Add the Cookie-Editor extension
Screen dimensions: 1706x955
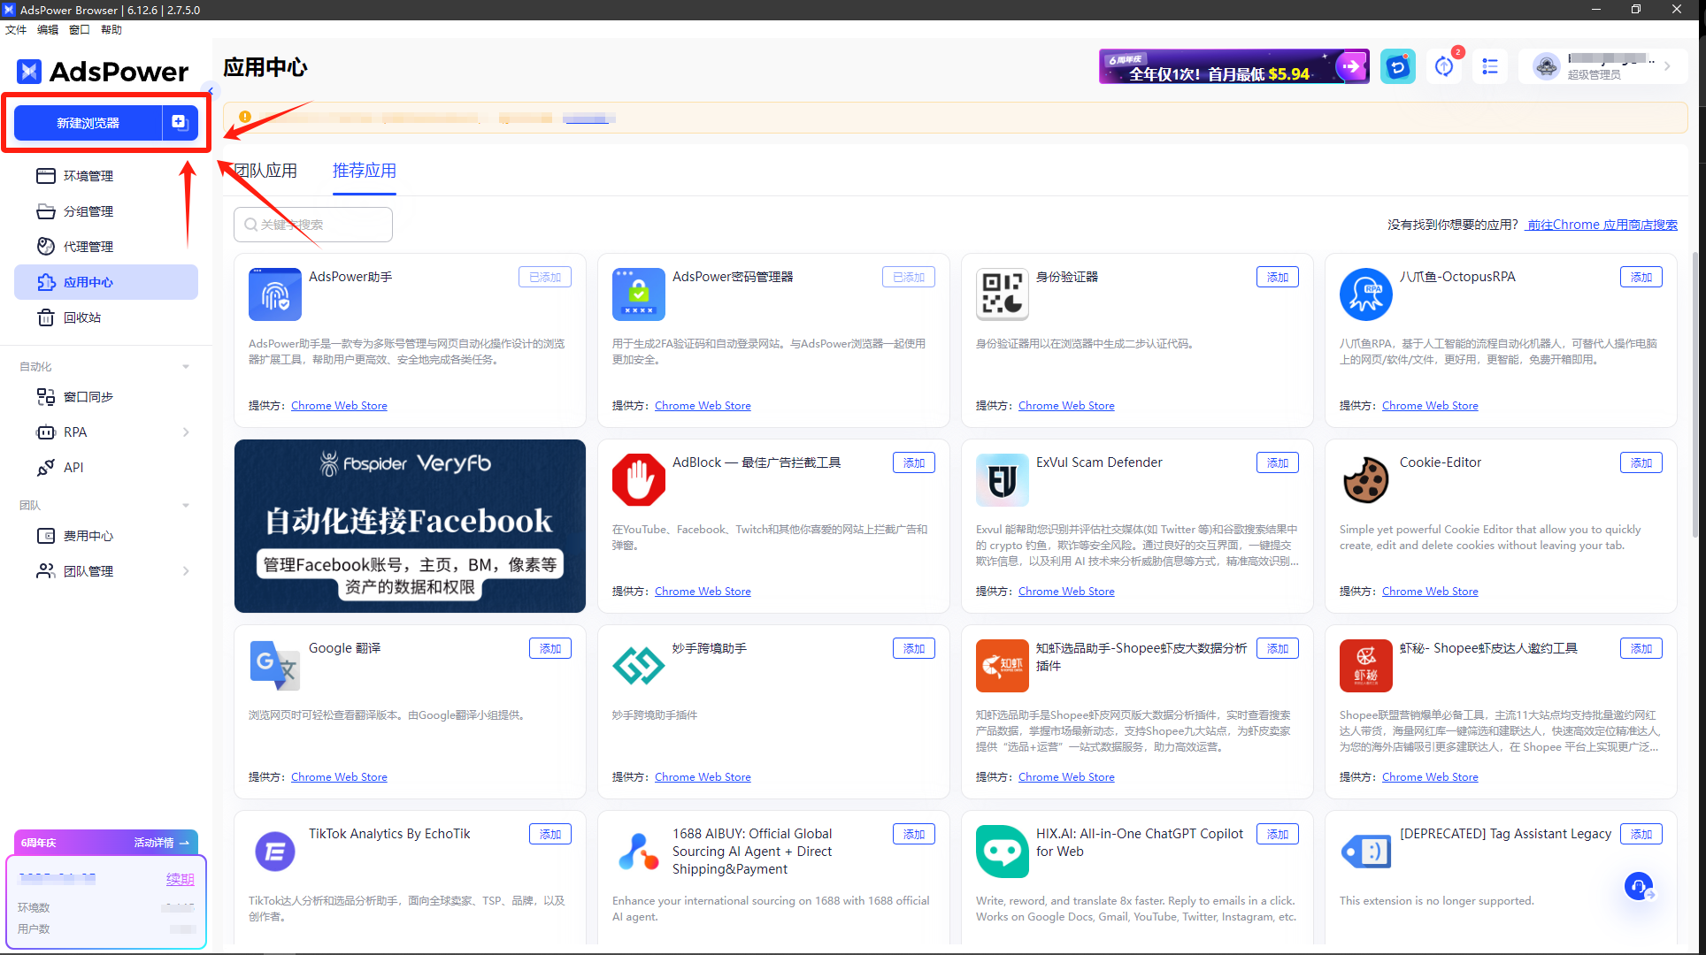1641,462
